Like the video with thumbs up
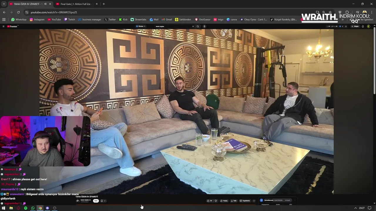The width and height of the screenshot is (376, 211). pos(210,201)
